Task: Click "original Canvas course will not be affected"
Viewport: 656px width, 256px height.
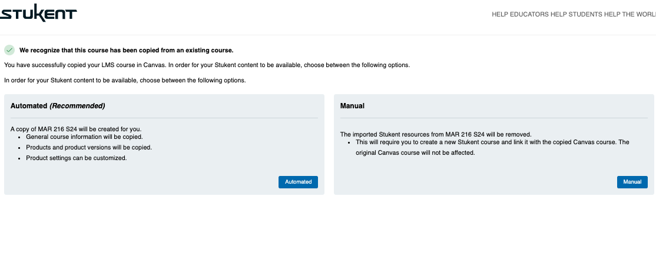Action: (415, 152)
